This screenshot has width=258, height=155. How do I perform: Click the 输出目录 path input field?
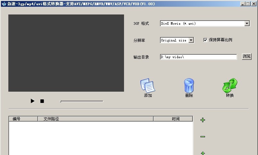pyautogui.click(x=199, y=57)
